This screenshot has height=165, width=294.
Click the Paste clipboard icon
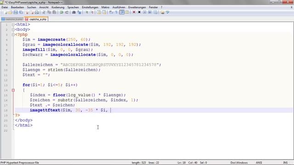pyautogui.click(x=54, y=12)
